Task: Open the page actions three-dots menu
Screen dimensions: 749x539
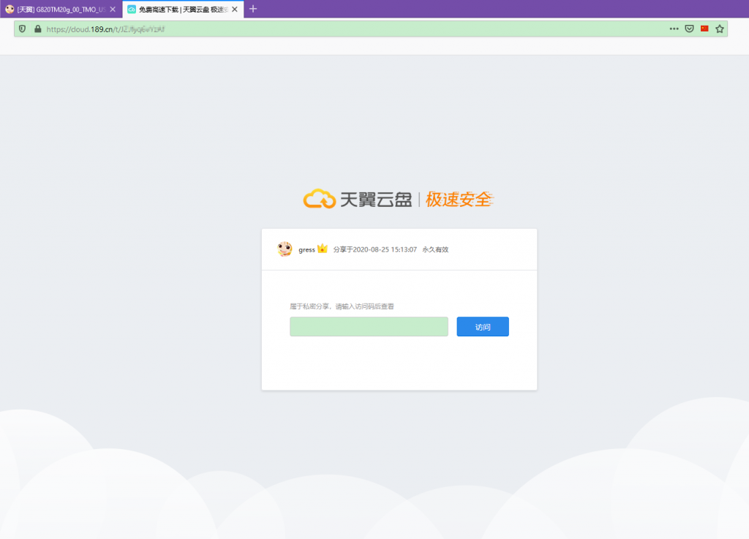Action: click(x=674, y=29)
